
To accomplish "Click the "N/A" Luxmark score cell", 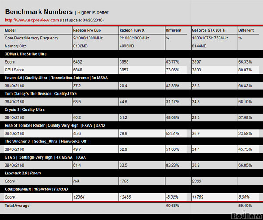I will click(76, 181).
